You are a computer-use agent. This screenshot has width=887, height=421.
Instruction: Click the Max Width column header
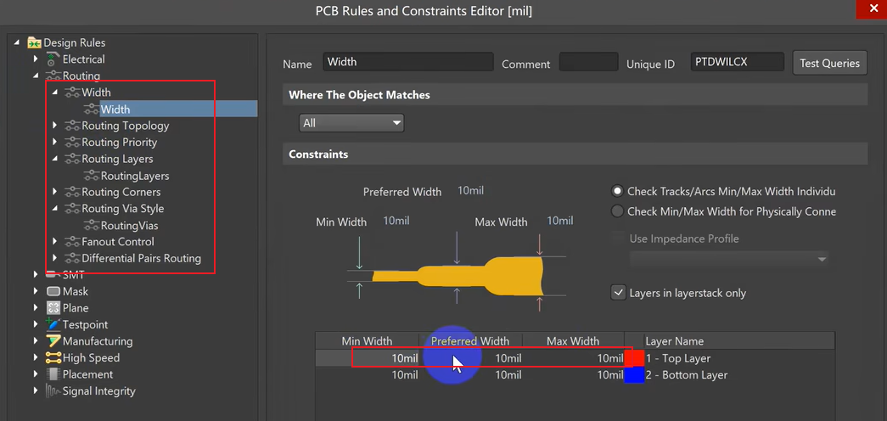click(x=573, y=341)
